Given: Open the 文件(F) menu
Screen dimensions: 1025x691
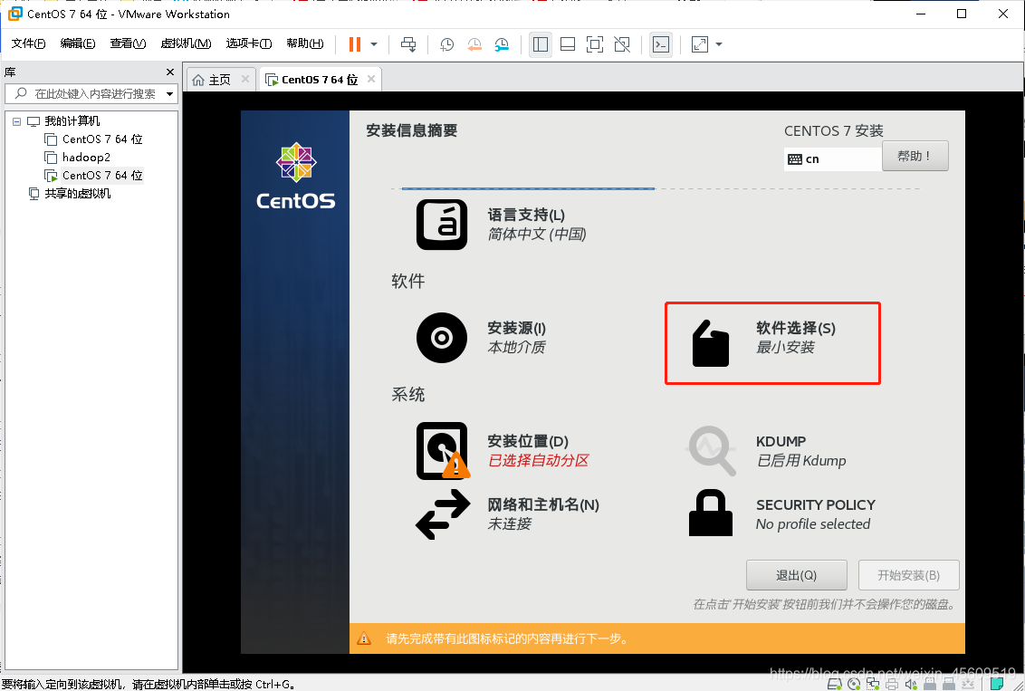Looking at the screenshot, I should pos(28,43).
